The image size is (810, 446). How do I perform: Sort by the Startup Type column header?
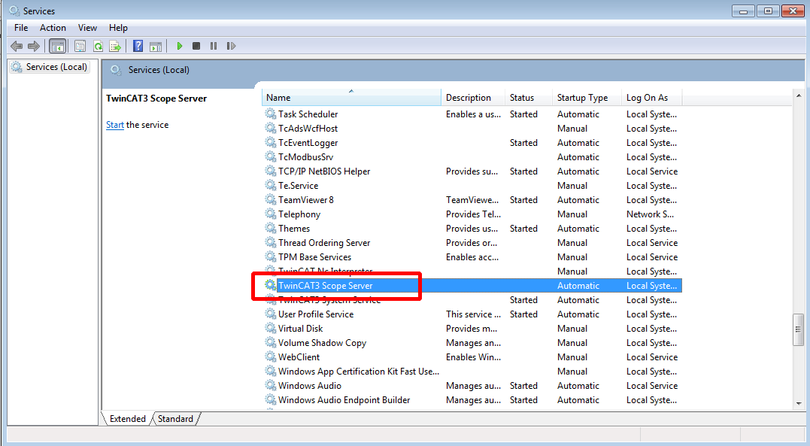tap(583, 98)
